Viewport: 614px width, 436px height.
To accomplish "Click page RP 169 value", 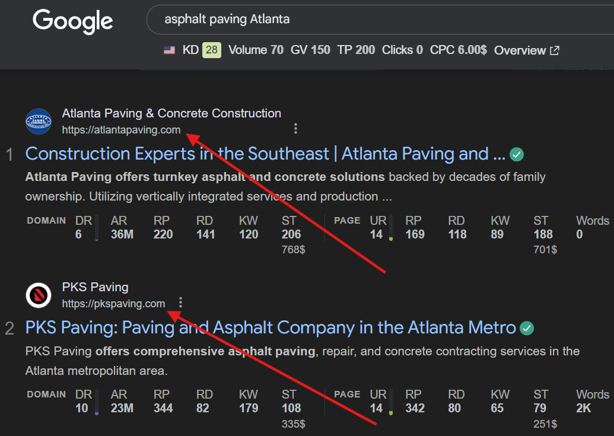I will [415, 234].
